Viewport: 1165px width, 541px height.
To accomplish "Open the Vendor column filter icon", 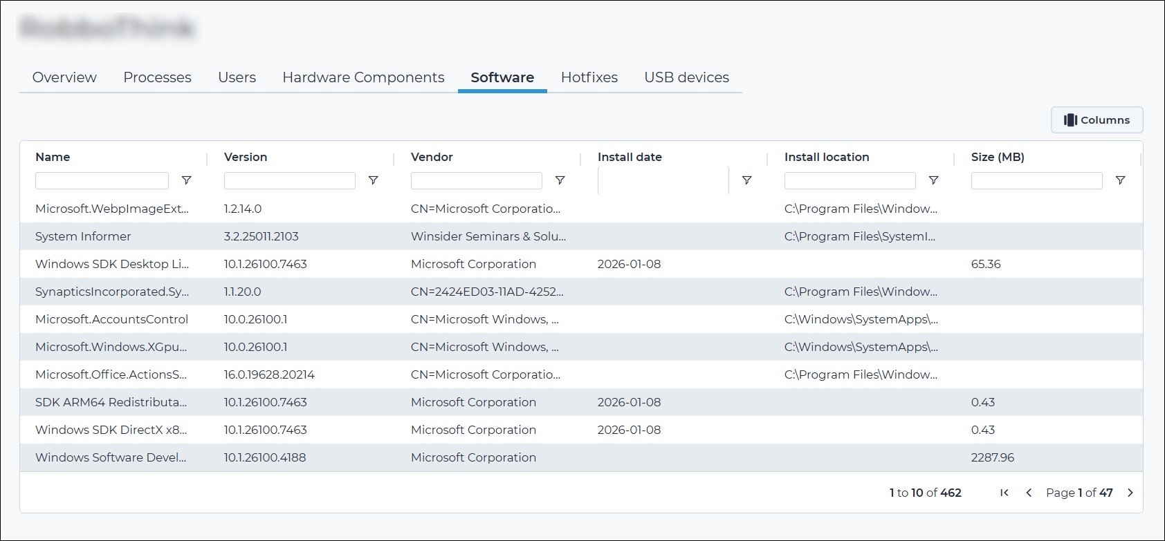I will tap(560, 180).
